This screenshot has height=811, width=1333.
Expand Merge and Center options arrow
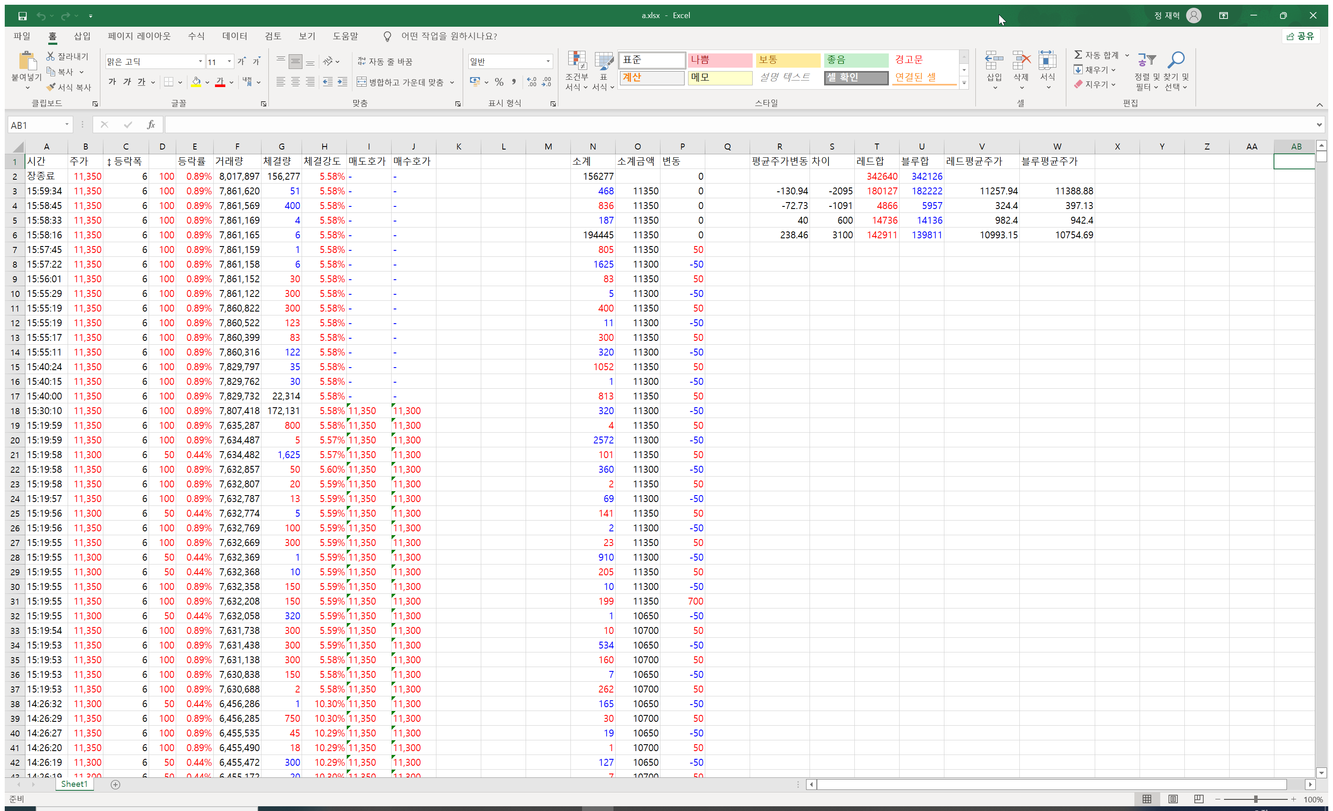[452, 83]
